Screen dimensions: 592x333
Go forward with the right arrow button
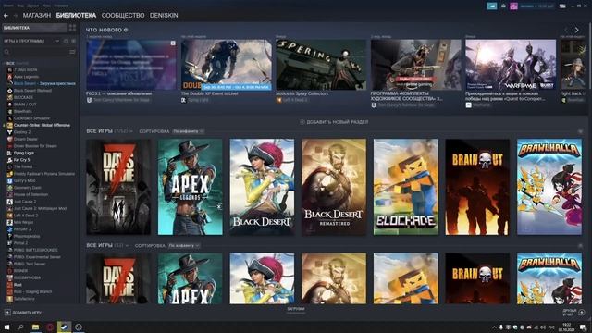(16, 16)
